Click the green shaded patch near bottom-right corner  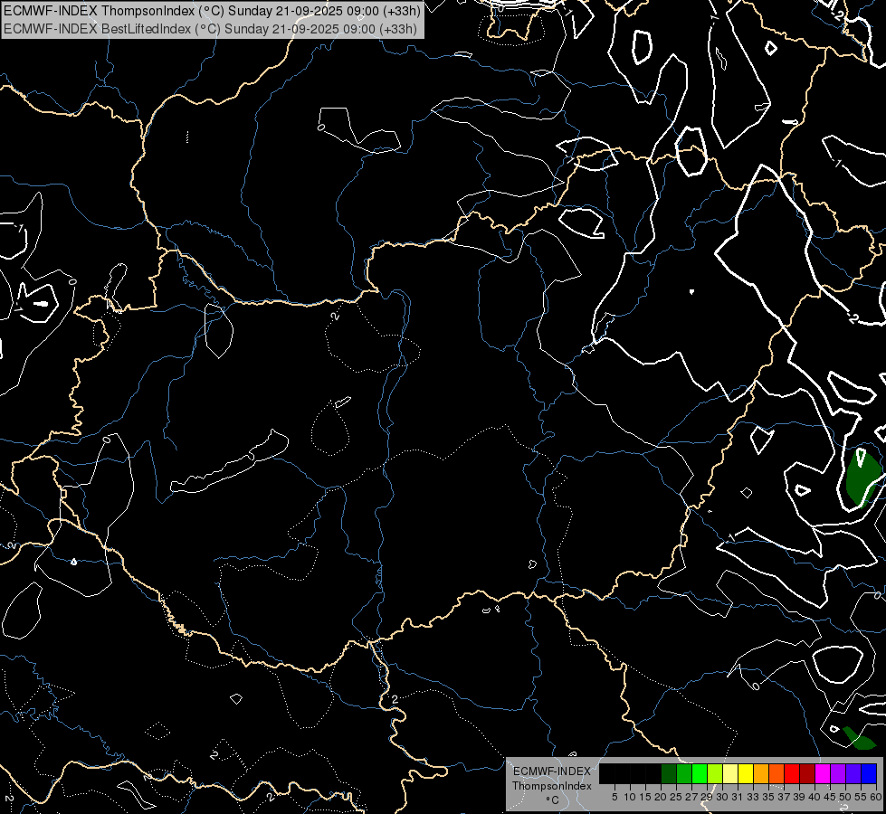click(859, 738)
